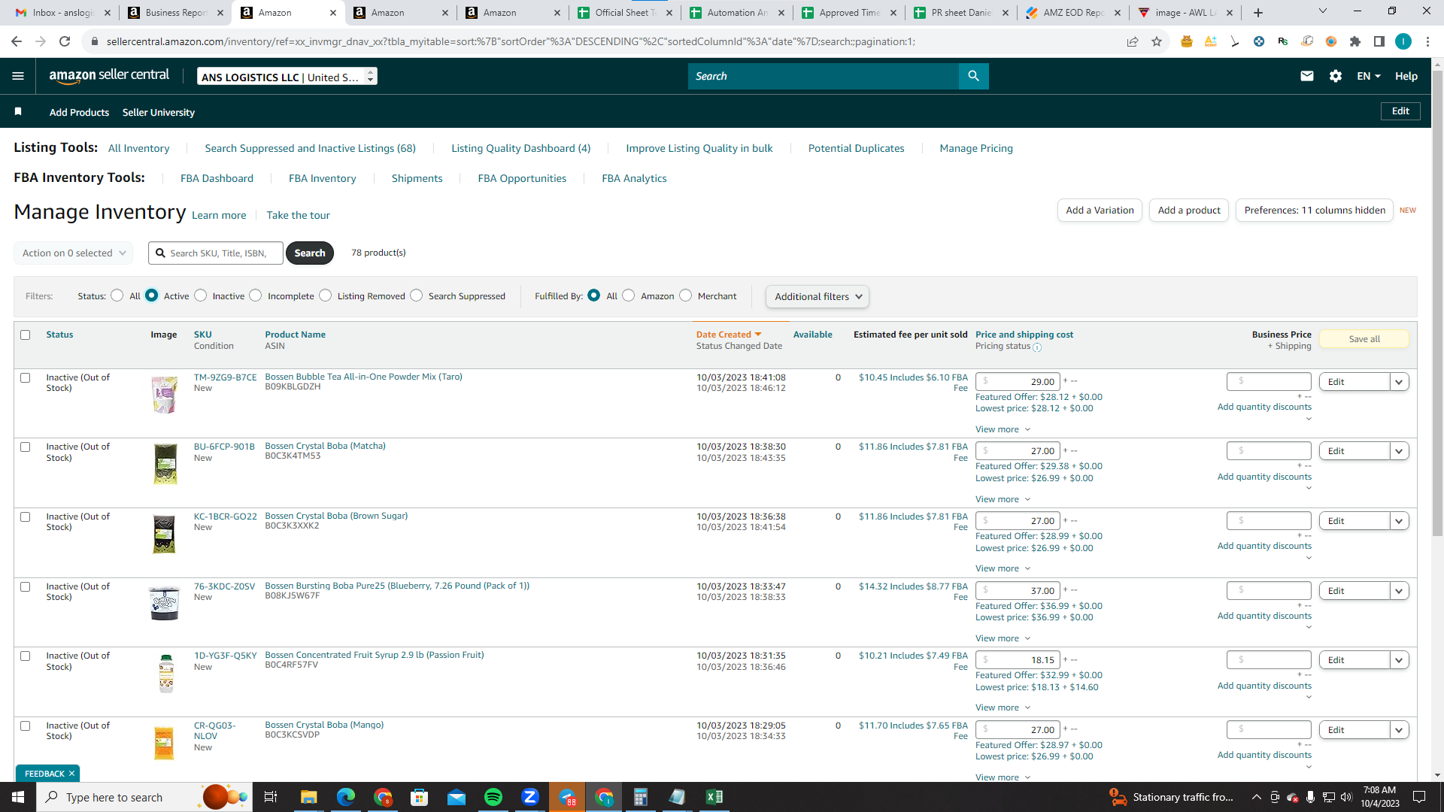Close the FEEDBACK tab
This screenshot has height=812, width=1444.
(72, 774)
